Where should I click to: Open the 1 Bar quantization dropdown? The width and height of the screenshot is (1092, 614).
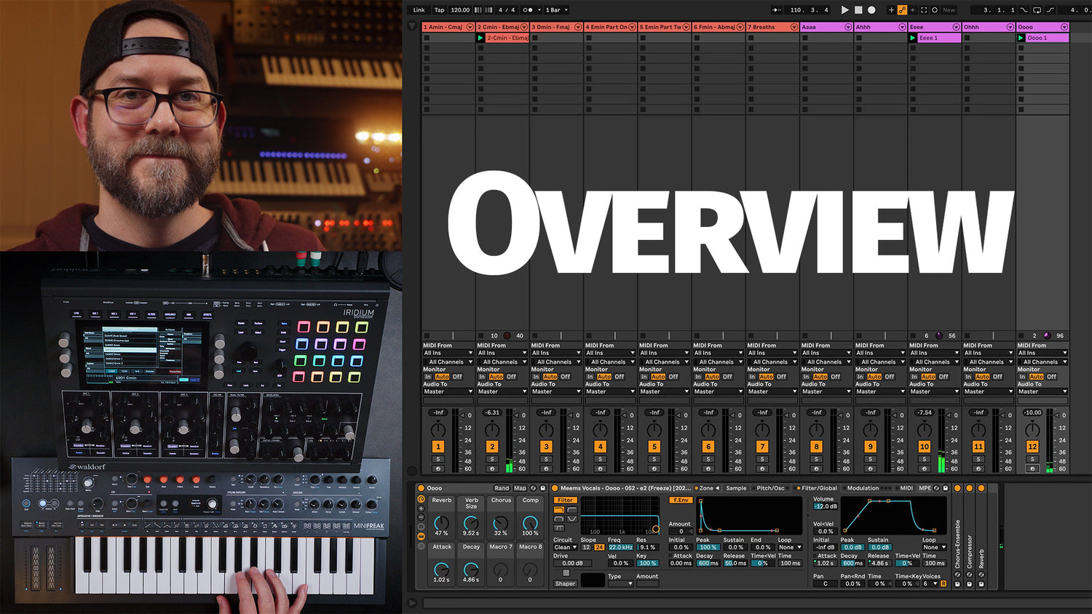[x=557, y=10]
